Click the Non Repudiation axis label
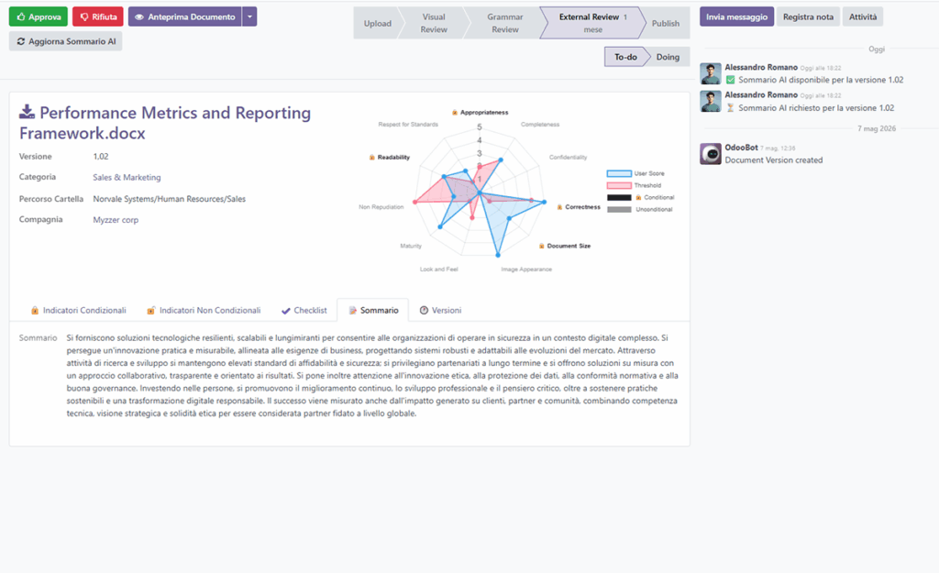The height and width of the screenshot is (573, 939). coord(381,207)
